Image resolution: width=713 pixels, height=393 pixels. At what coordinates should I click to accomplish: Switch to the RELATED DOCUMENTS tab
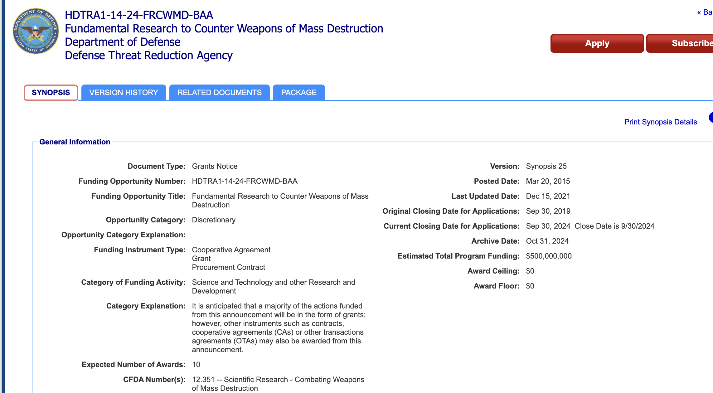(x=220, y=93)
